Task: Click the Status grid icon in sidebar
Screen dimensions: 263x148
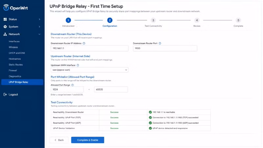Action: click(x=5, y=19)
